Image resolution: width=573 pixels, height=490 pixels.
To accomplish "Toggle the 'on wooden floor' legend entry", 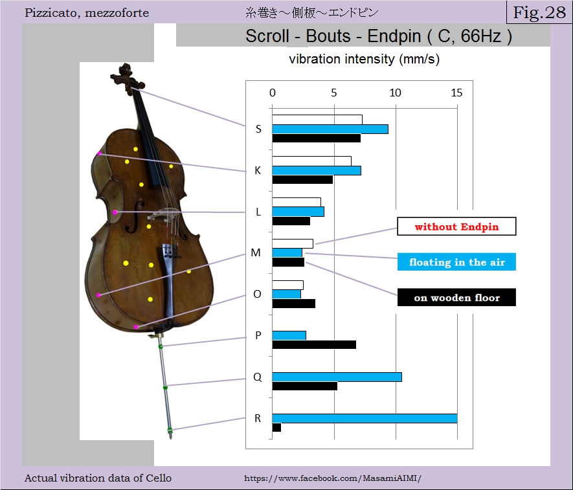I will pyautogui.click(x=456, y=297).
